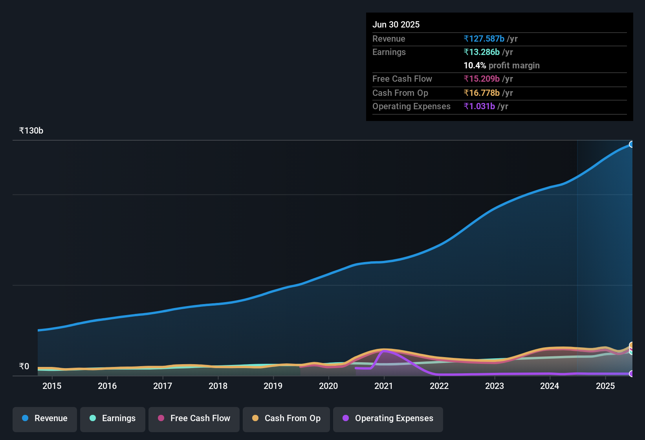Click the Operating Expenses row label in tooltip
Screen dimensions: 645x440
tap(411, 106)
